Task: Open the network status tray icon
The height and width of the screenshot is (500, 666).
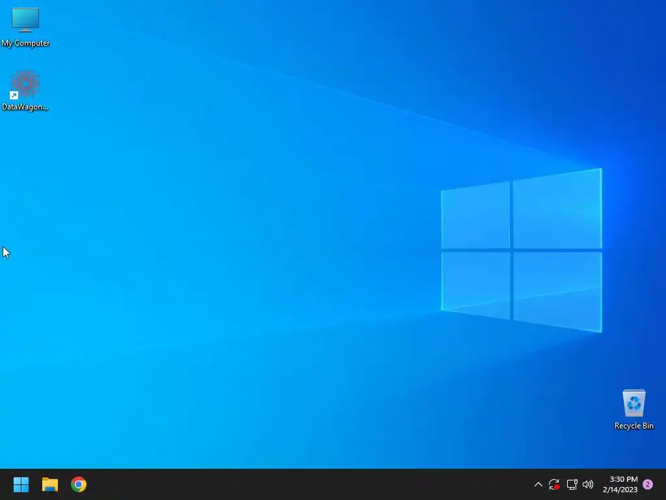Action: click(x=572, y=484)
